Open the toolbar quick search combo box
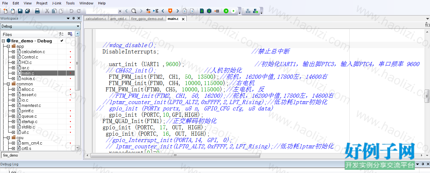This screenshot has width=430, height=173. pyautogui.click(x=120, y=11)
